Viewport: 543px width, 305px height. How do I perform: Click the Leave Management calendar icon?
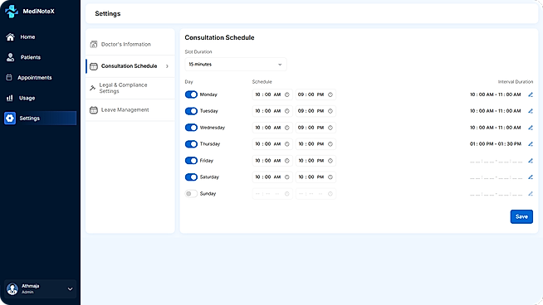coord(94,110)
